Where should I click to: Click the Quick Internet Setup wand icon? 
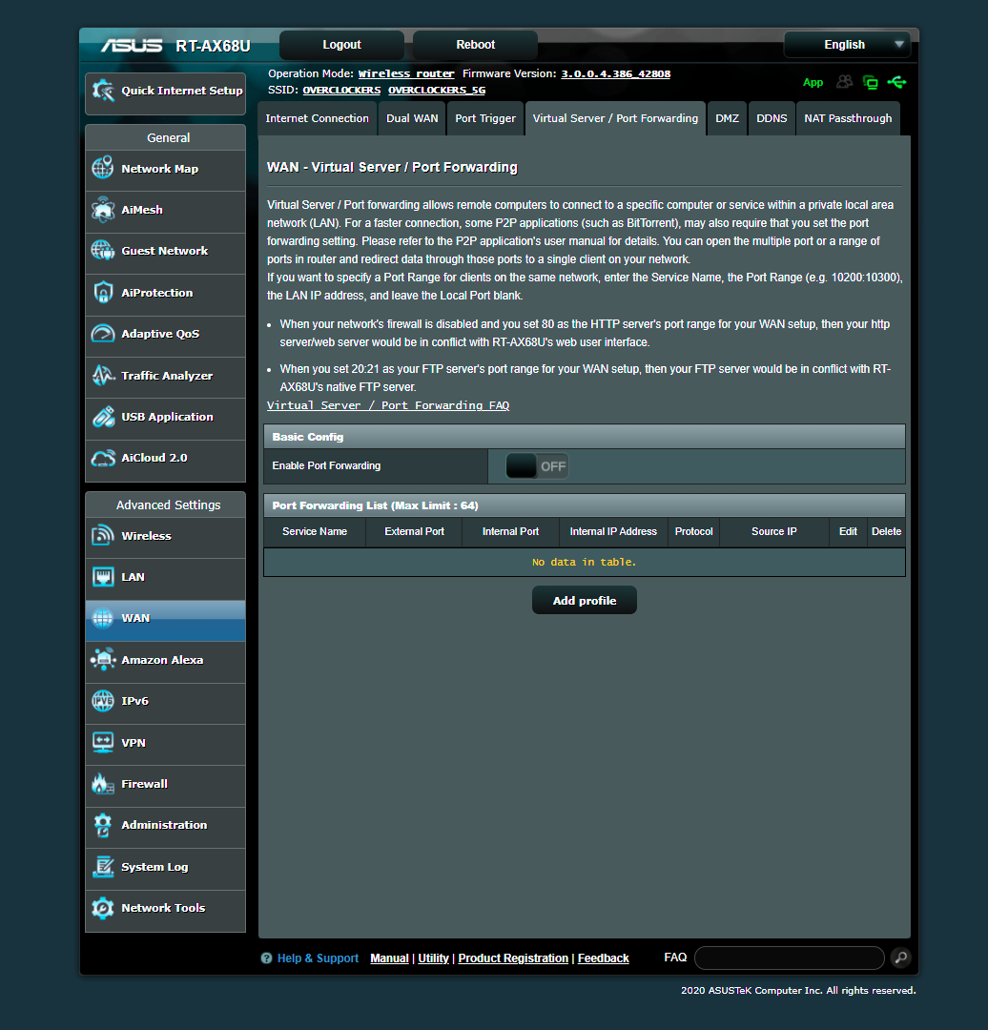click(103, 91)
